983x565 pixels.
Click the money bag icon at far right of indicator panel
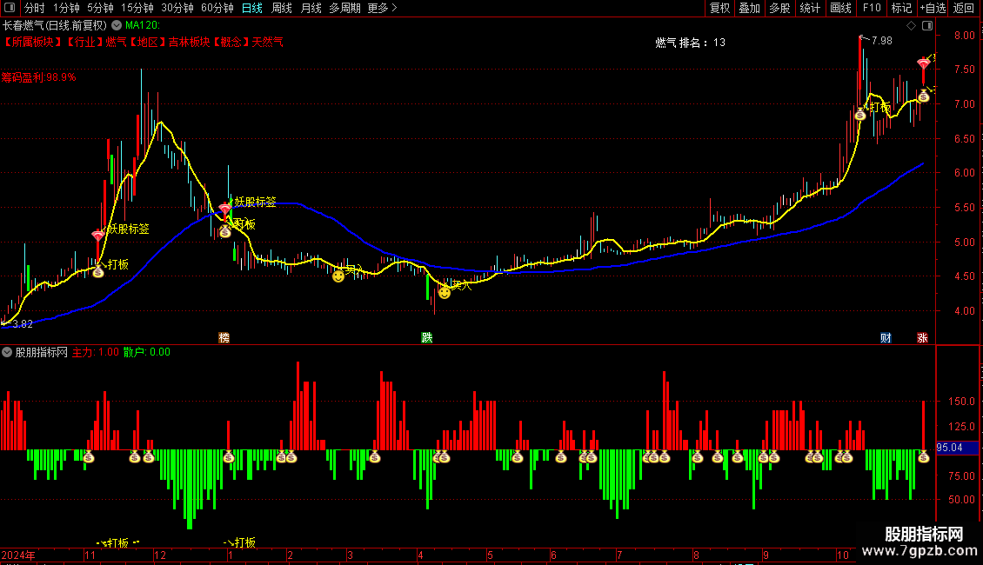[924, 457]
